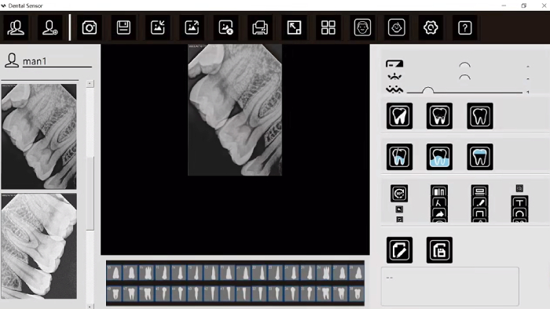Click the main X-ray image in the viewer
The image size is (550, 309).
(235, 110)
